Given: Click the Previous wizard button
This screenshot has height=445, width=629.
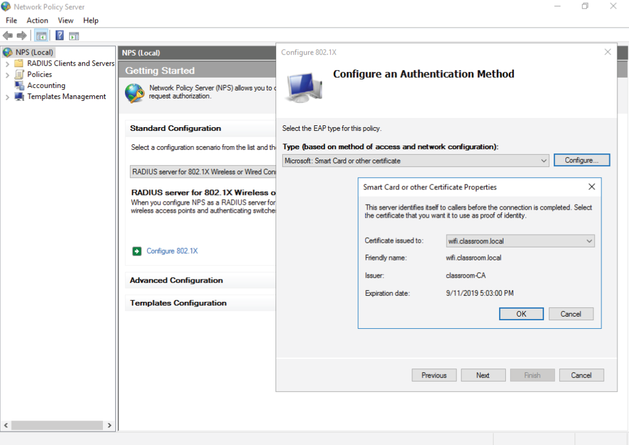Looking at the screenshot, I should (x=434, y=375).
